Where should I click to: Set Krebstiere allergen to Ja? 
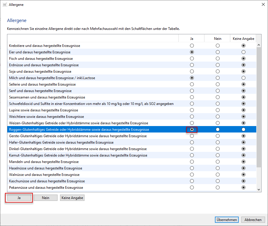pos(192,46)
